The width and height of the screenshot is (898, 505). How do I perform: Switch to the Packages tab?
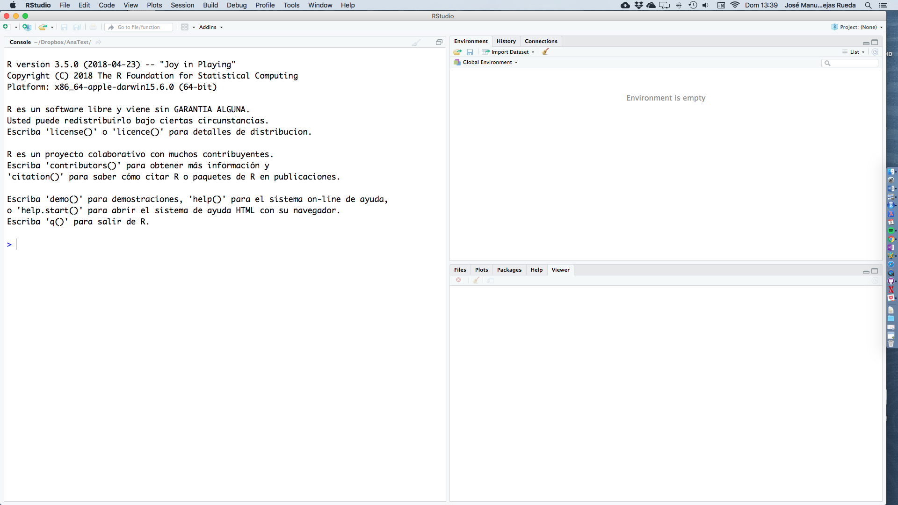(509, 270)
